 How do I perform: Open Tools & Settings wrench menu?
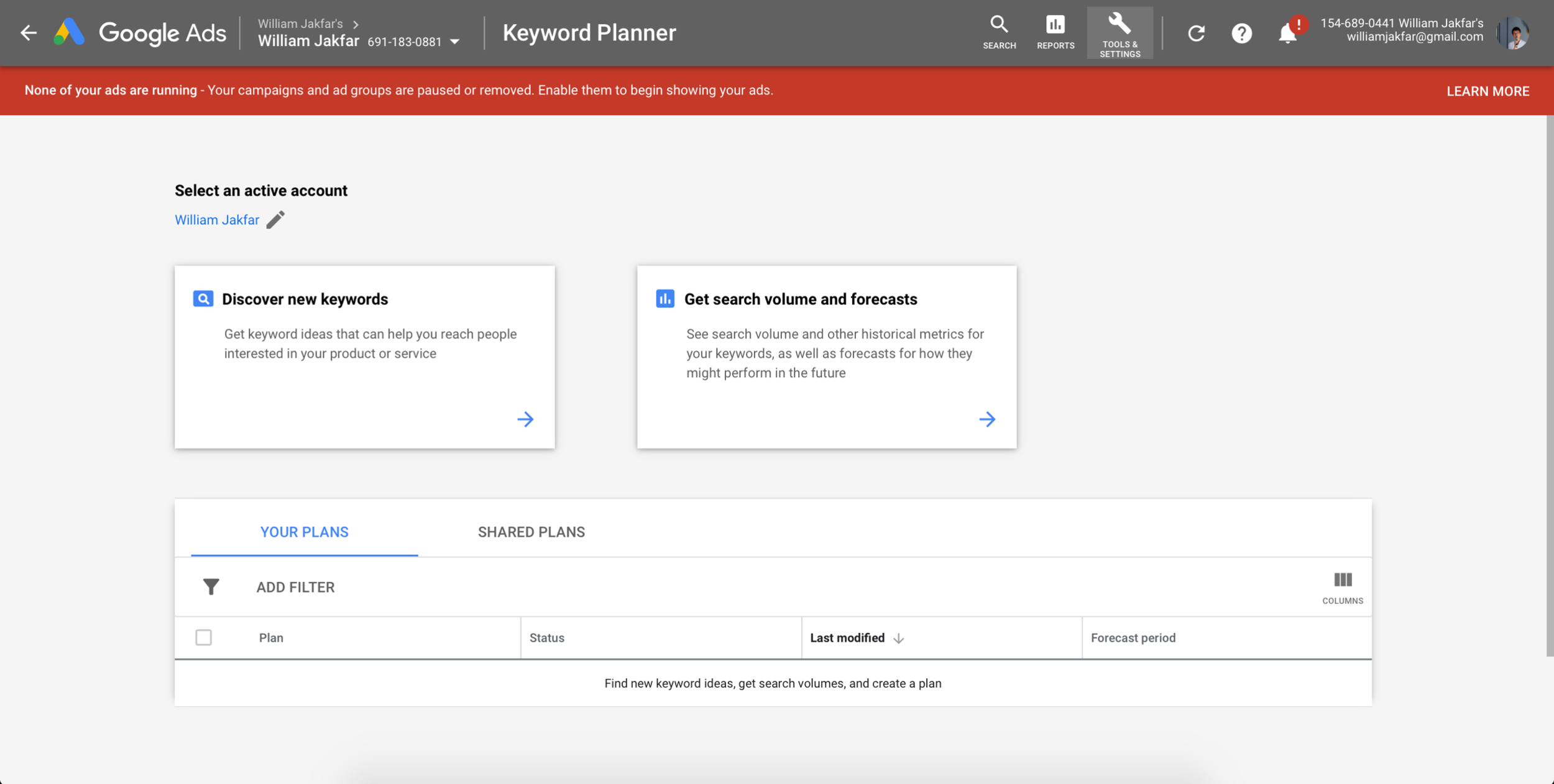pyautogui.click(x=1120, y=34)
